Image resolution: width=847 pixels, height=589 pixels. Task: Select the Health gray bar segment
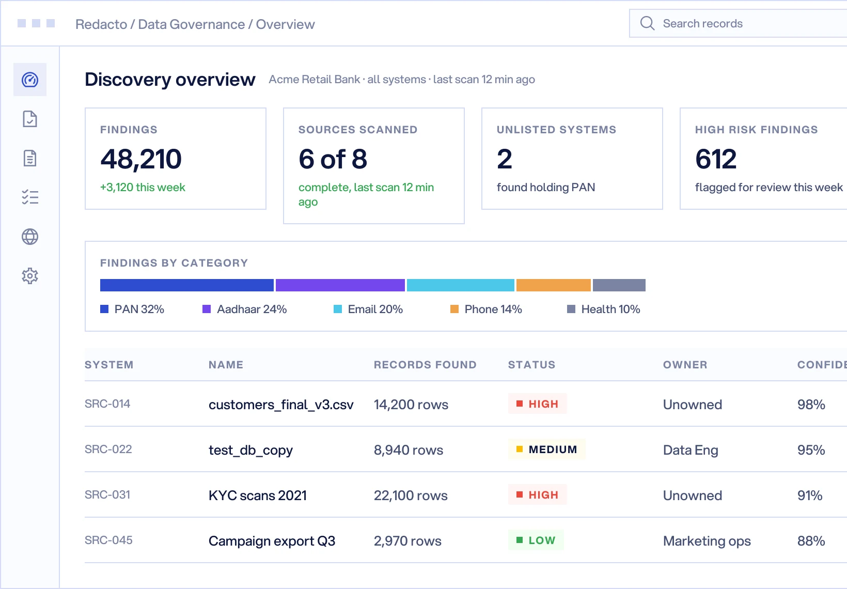point(619,285)
